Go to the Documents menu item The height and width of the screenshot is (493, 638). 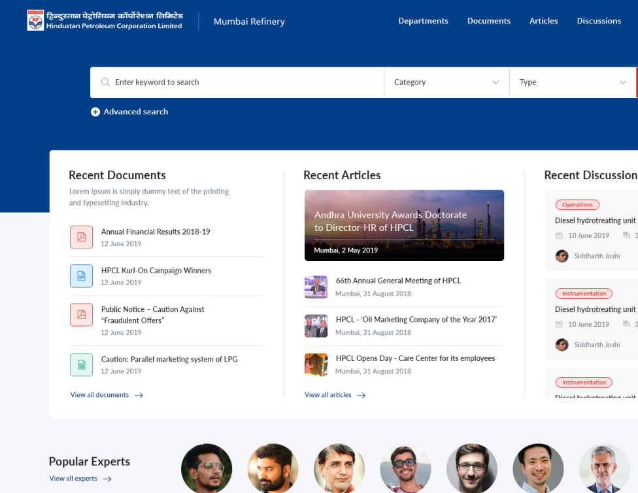488,21
